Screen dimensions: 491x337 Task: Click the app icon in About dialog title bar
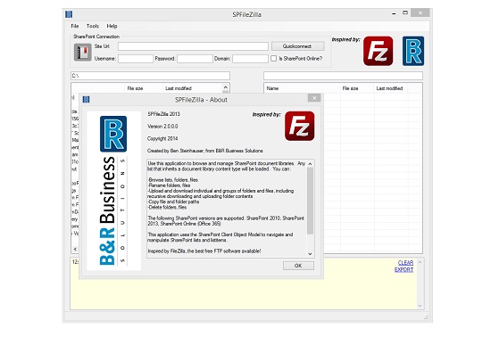86,100
